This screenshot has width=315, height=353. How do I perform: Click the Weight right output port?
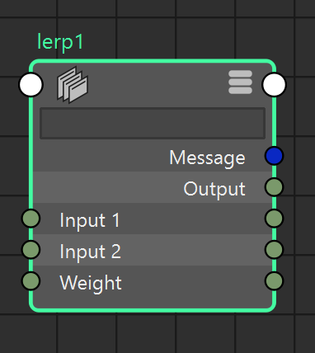[x=274, y=281]
